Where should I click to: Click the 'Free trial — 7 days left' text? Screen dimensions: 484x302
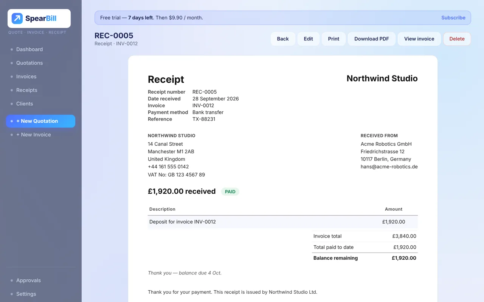(127, 18)
